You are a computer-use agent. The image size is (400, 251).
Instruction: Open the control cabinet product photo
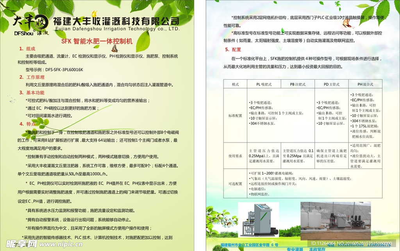tap(259, 220)
